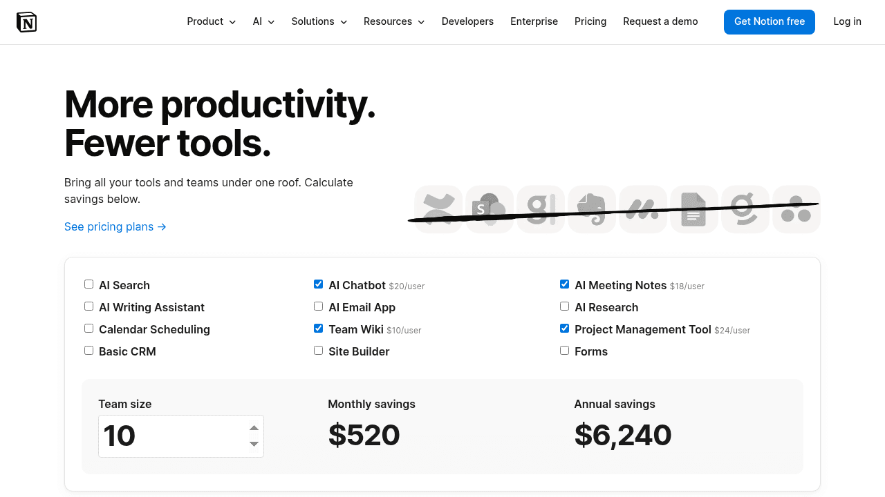The image size is (885, 497).
Task: Click the Asana three-dots icon
Action: (796, 209)
